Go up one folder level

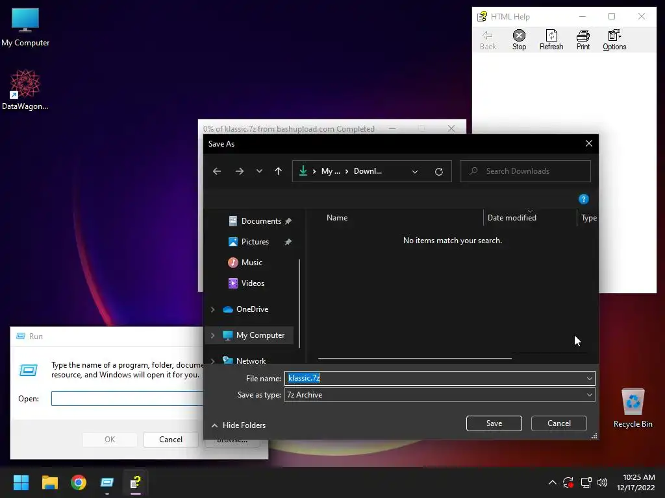coord(278,171)
